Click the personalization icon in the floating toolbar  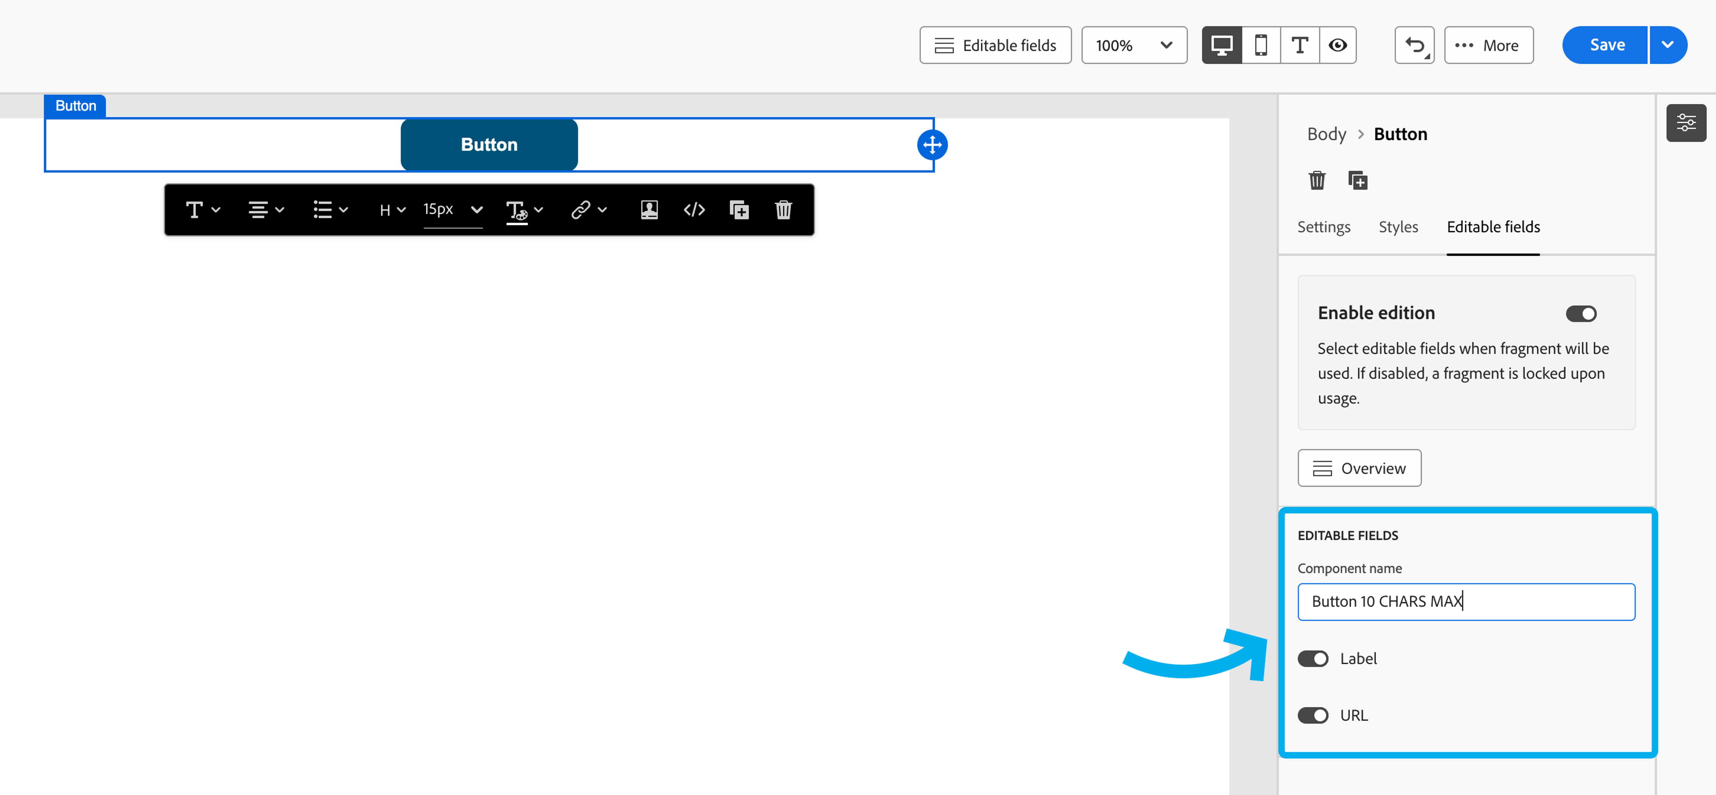coord(649,210)
